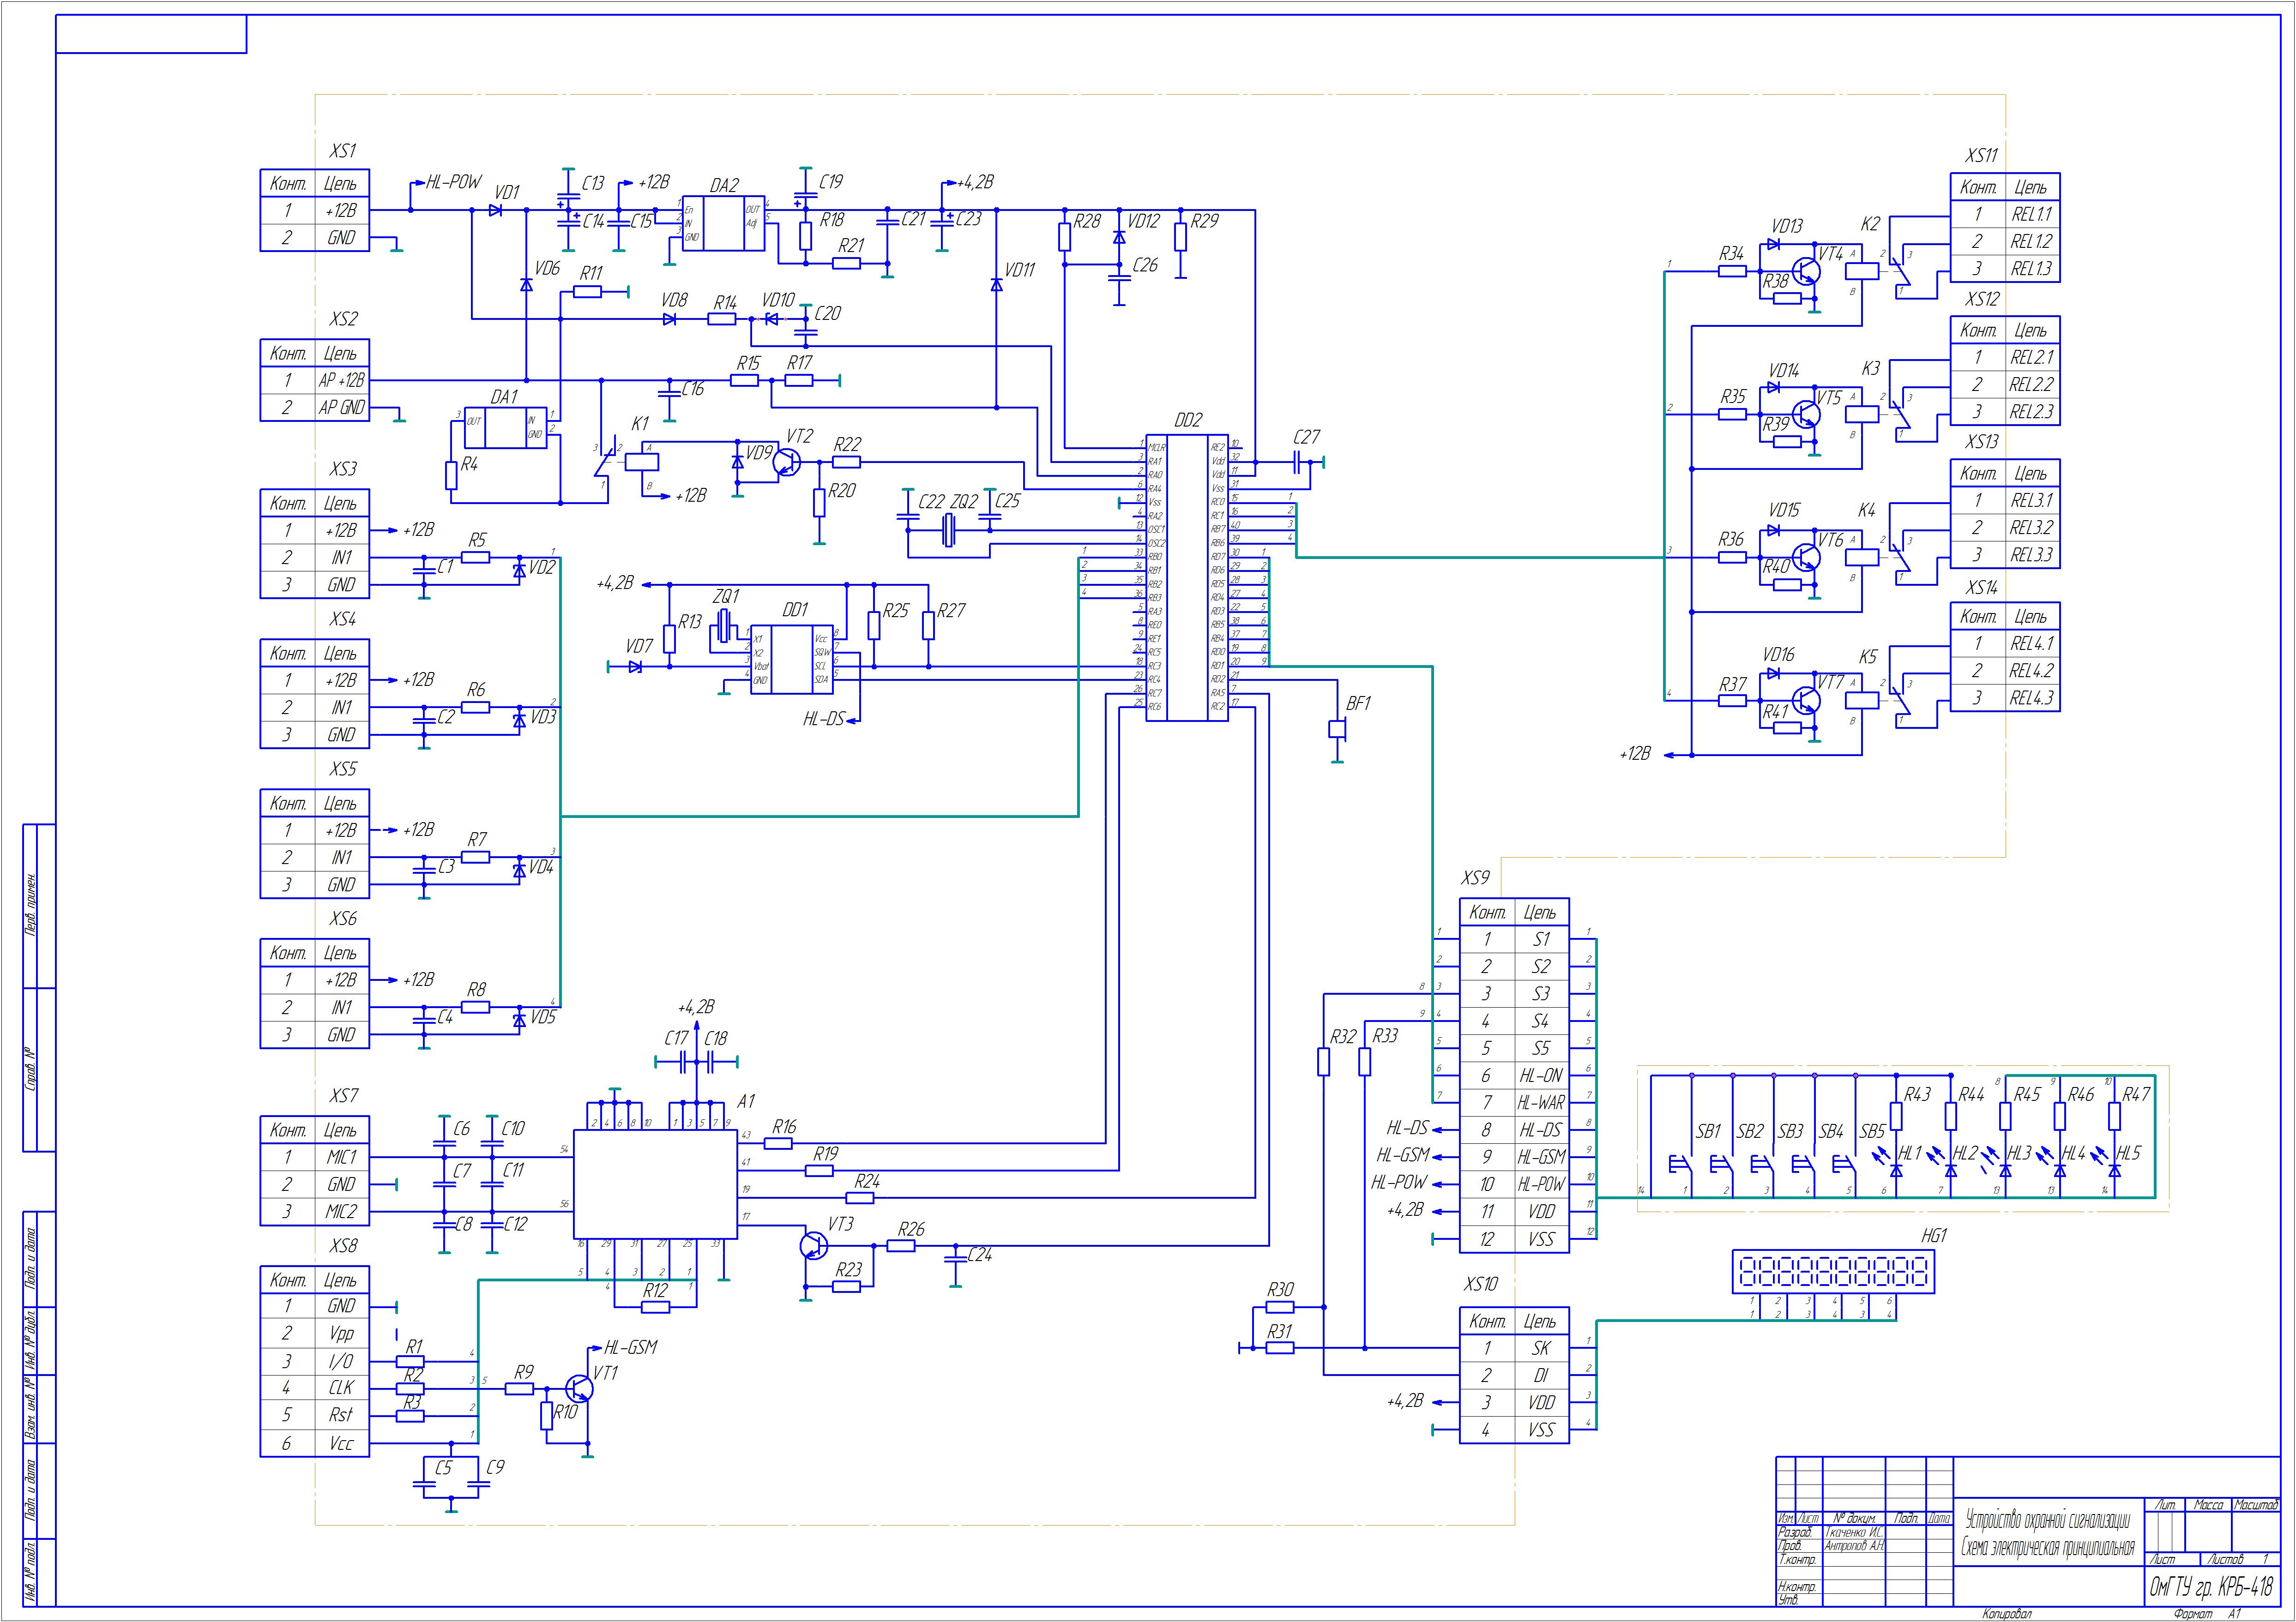
Task: Select the XS11 connector heading
Action: coord(1981,155)
